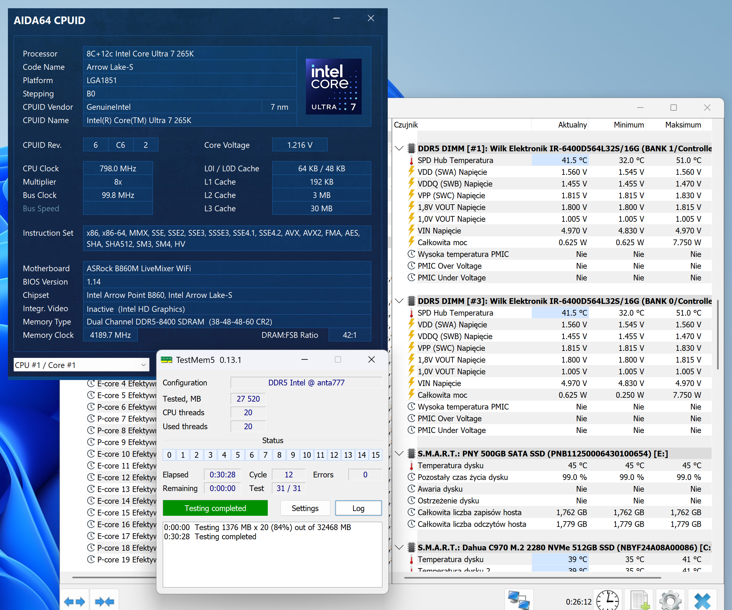Image resolution: width=732 pixels, height=610 pixels.
Task: Collapse the DDR5 DIMM #3 sensor group
Action: (399, 301)
